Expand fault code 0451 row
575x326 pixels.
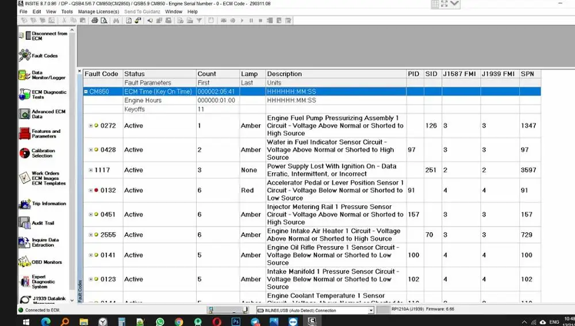(91, 214)
